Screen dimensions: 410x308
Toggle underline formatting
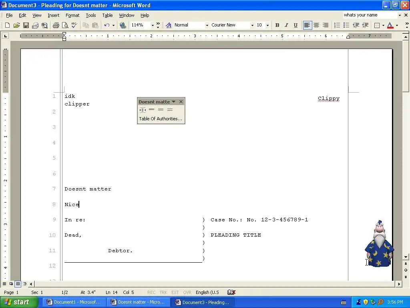click(295, 25)
